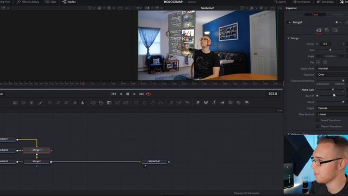Expand the Reference Size section

click(x=289, y=134)
